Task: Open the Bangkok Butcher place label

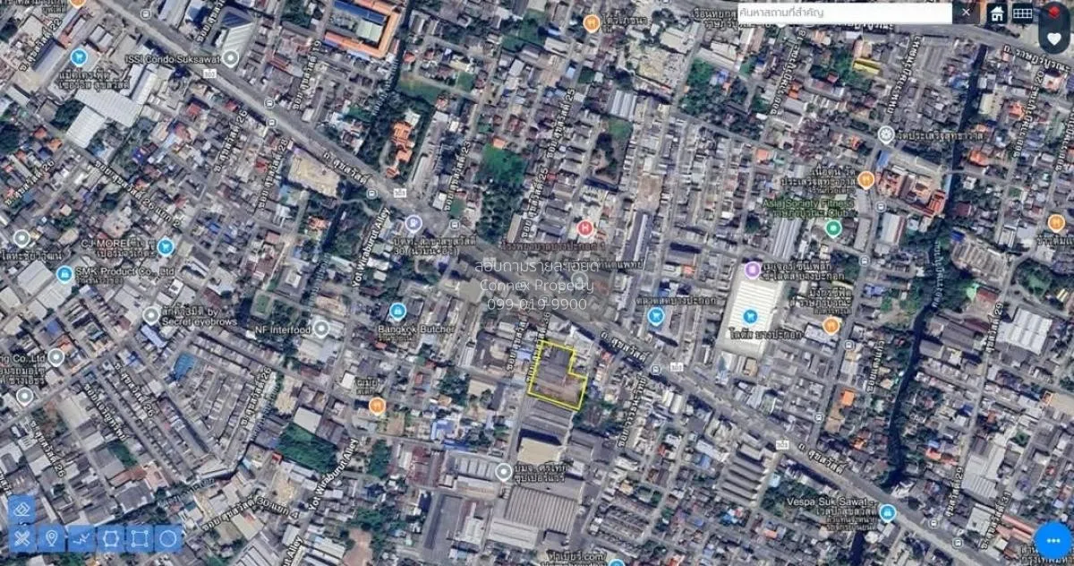Action: [x=417, y=327]
